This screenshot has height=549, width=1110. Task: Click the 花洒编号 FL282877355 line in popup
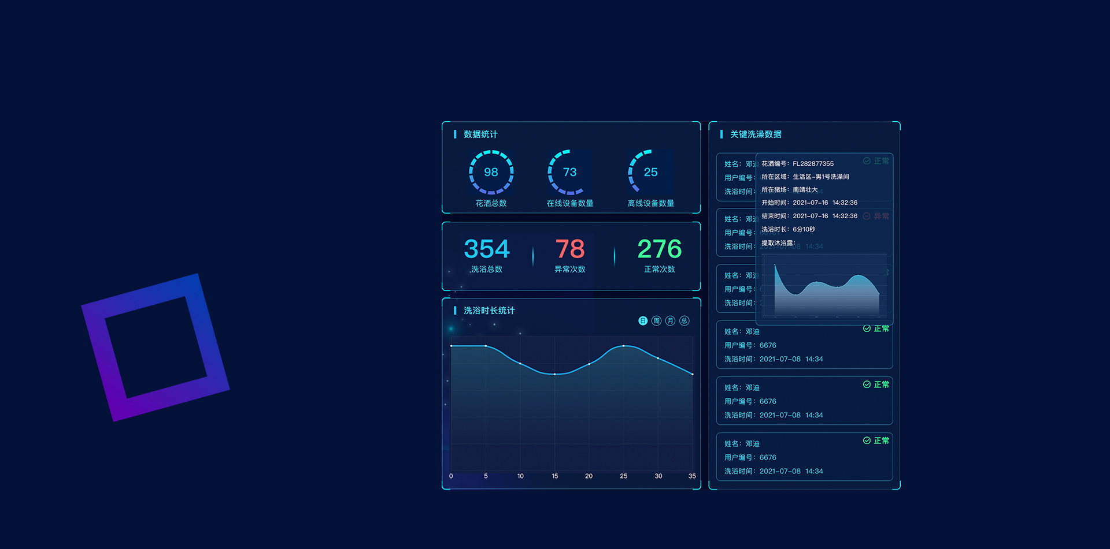pyautogui.click(x=797, y=164)
